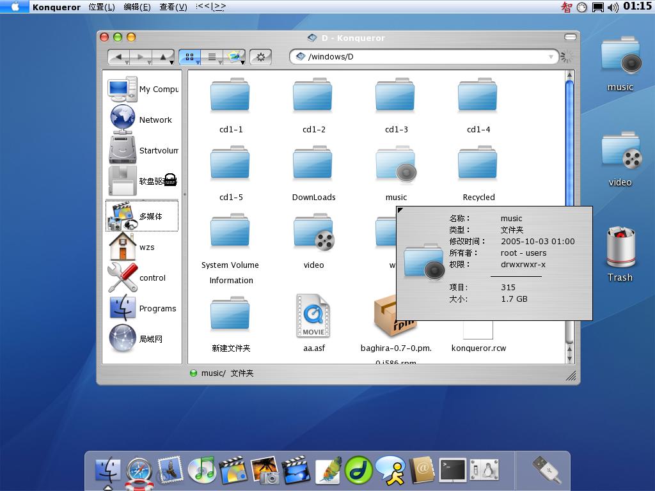The width and height of the screenshot is (655, 491).
Task: Open the 位置(L) menu
Action: pos(102,6)
